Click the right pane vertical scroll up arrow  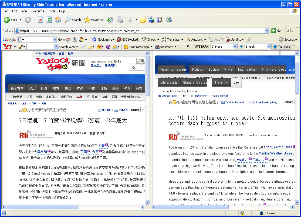[297, 53]
